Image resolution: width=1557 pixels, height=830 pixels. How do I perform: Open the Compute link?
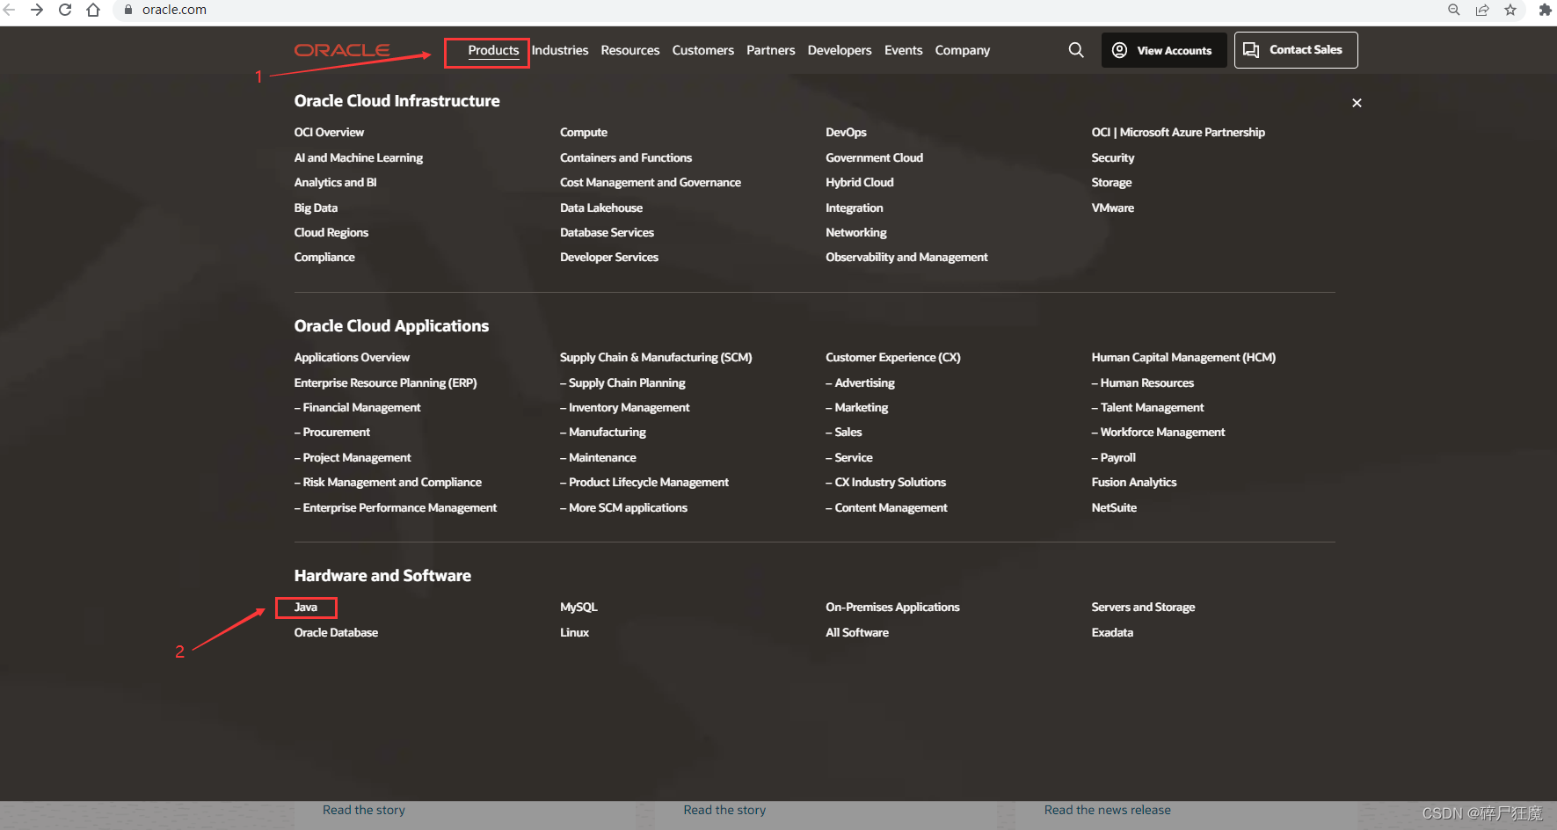584,132
